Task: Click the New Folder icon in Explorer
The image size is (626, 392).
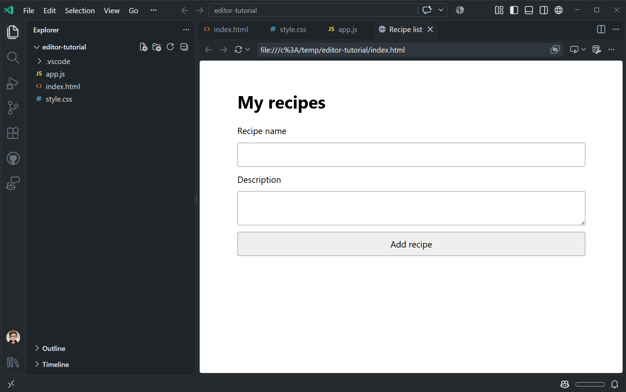Action: point(157,47)
